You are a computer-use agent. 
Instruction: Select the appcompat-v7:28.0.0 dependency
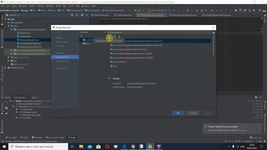click(131, 54)
